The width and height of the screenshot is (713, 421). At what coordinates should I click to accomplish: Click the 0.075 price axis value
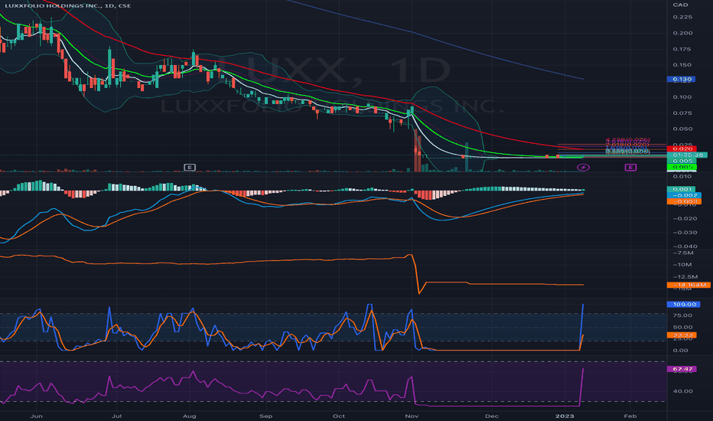(682, 113)
